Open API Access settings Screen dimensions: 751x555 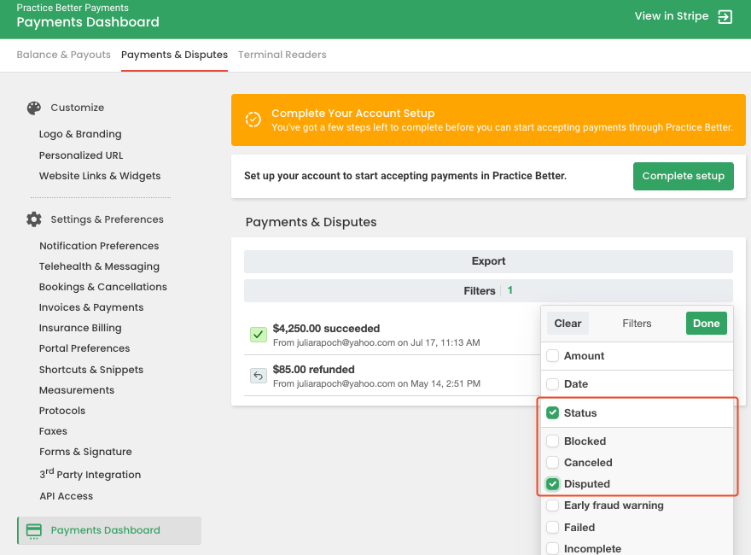coord(66,497)
